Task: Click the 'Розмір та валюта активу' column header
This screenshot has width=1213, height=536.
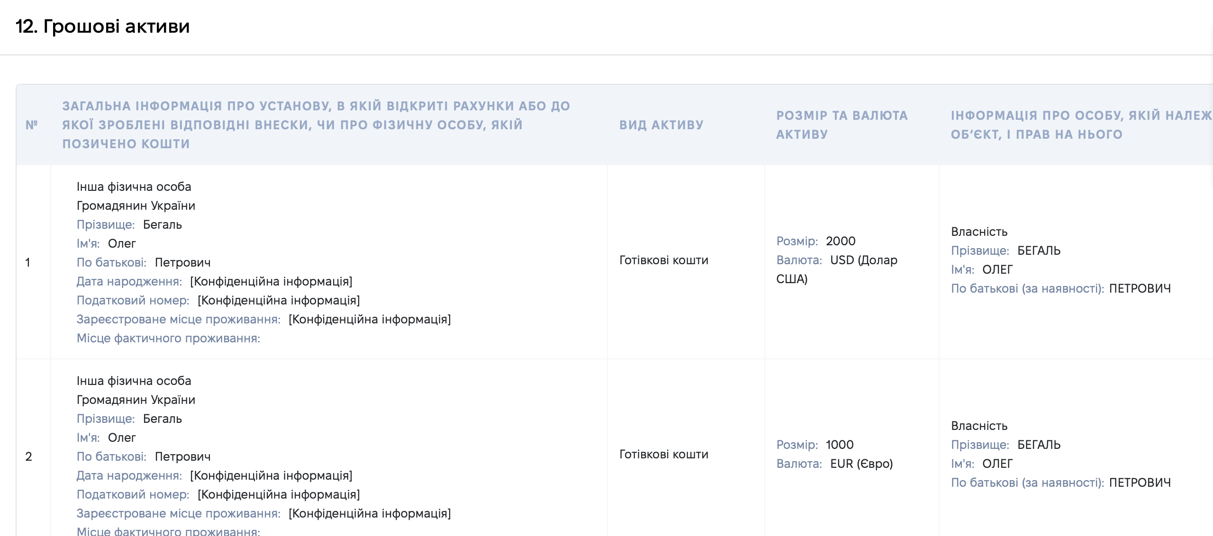Action: coord(842,125)
